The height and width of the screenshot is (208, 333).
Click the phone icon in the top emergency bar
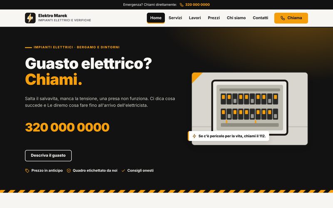pos(181,5)
